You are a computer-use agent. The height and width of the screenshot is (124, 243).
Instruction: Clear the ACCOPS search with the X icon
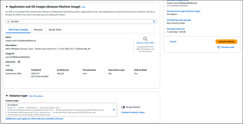pos(154,22)
